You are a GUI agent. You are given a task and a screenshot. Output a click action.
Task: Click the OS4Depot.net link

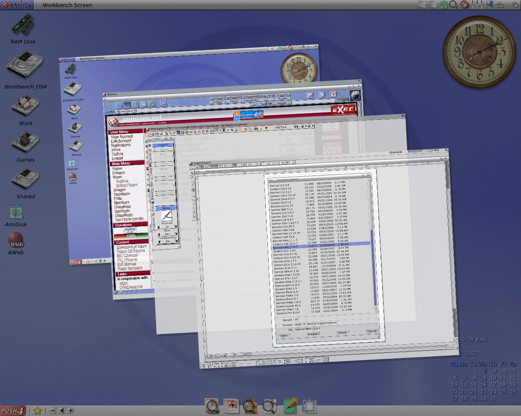(x=131, y=286)
